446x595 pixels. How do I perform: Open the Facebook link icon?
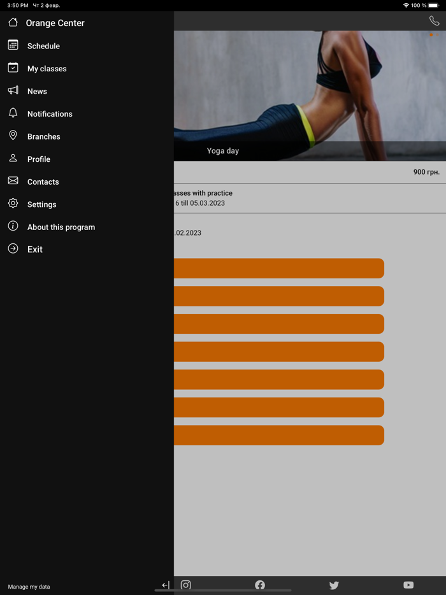[260, 585]
